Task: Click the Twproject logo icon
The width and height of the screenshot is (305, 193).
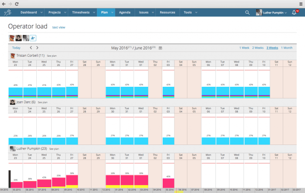Action: tap(8, 13)
